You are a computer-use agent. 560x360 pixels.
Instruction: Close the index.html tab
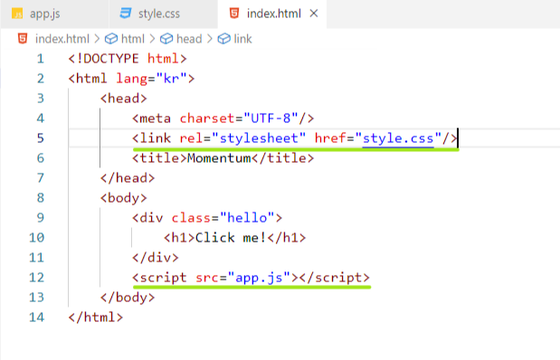click(x=314, y=14)
